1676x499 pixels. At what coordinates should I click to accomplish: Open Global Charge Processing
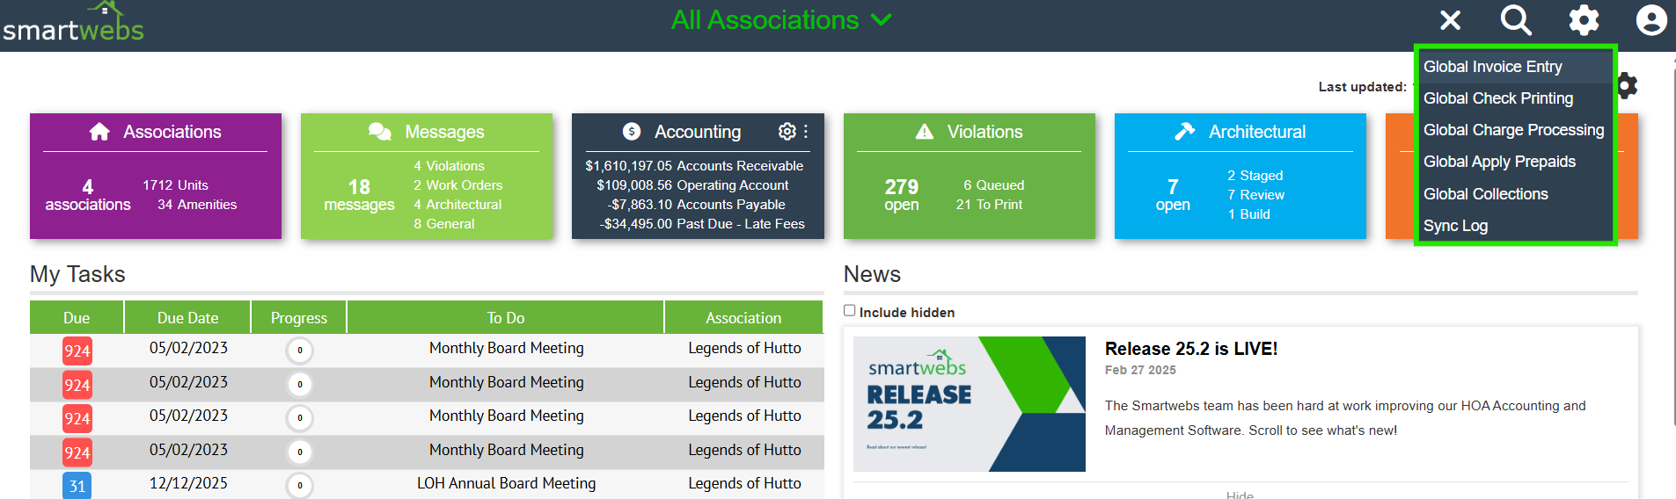(x=1513, y=130)
